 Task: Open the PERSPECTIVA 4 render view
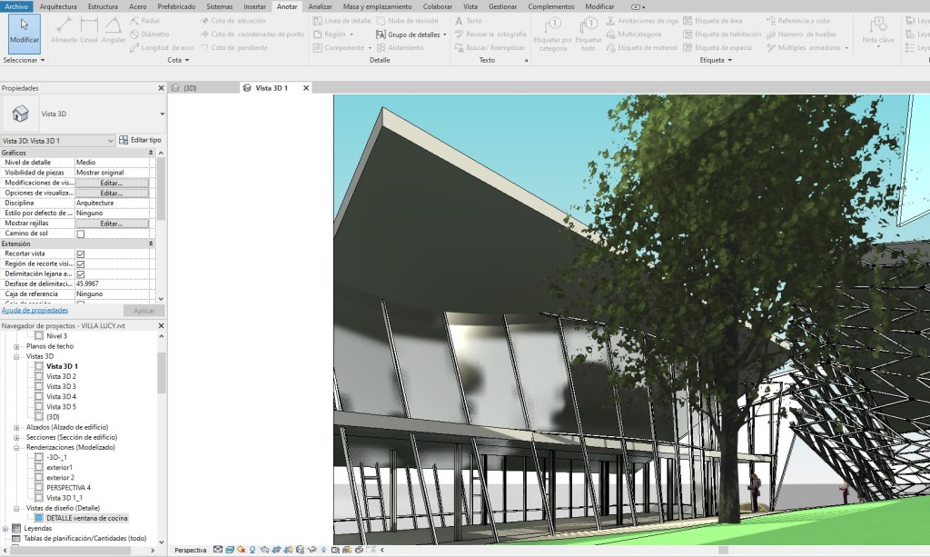(x=68, y=487)
